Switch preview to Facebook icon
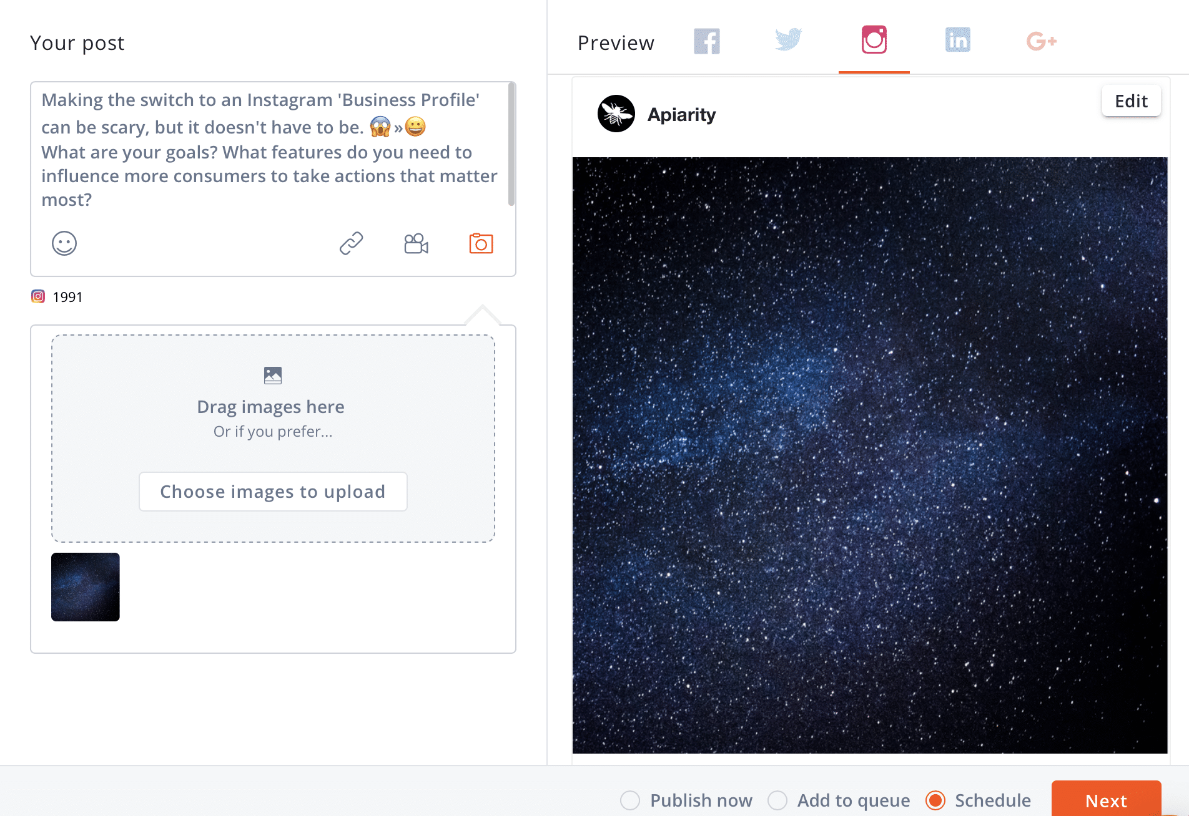Image resolution: width=1189 pixels, height=816 pixels. point(707,42)
